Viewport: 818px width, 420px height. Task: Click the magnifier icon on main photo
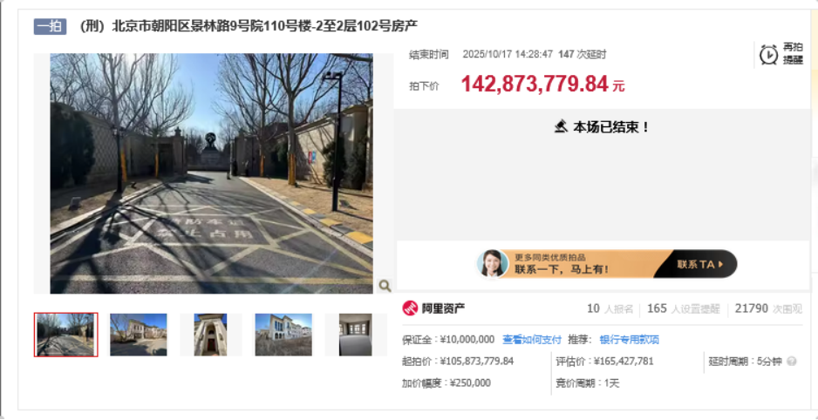385,286
